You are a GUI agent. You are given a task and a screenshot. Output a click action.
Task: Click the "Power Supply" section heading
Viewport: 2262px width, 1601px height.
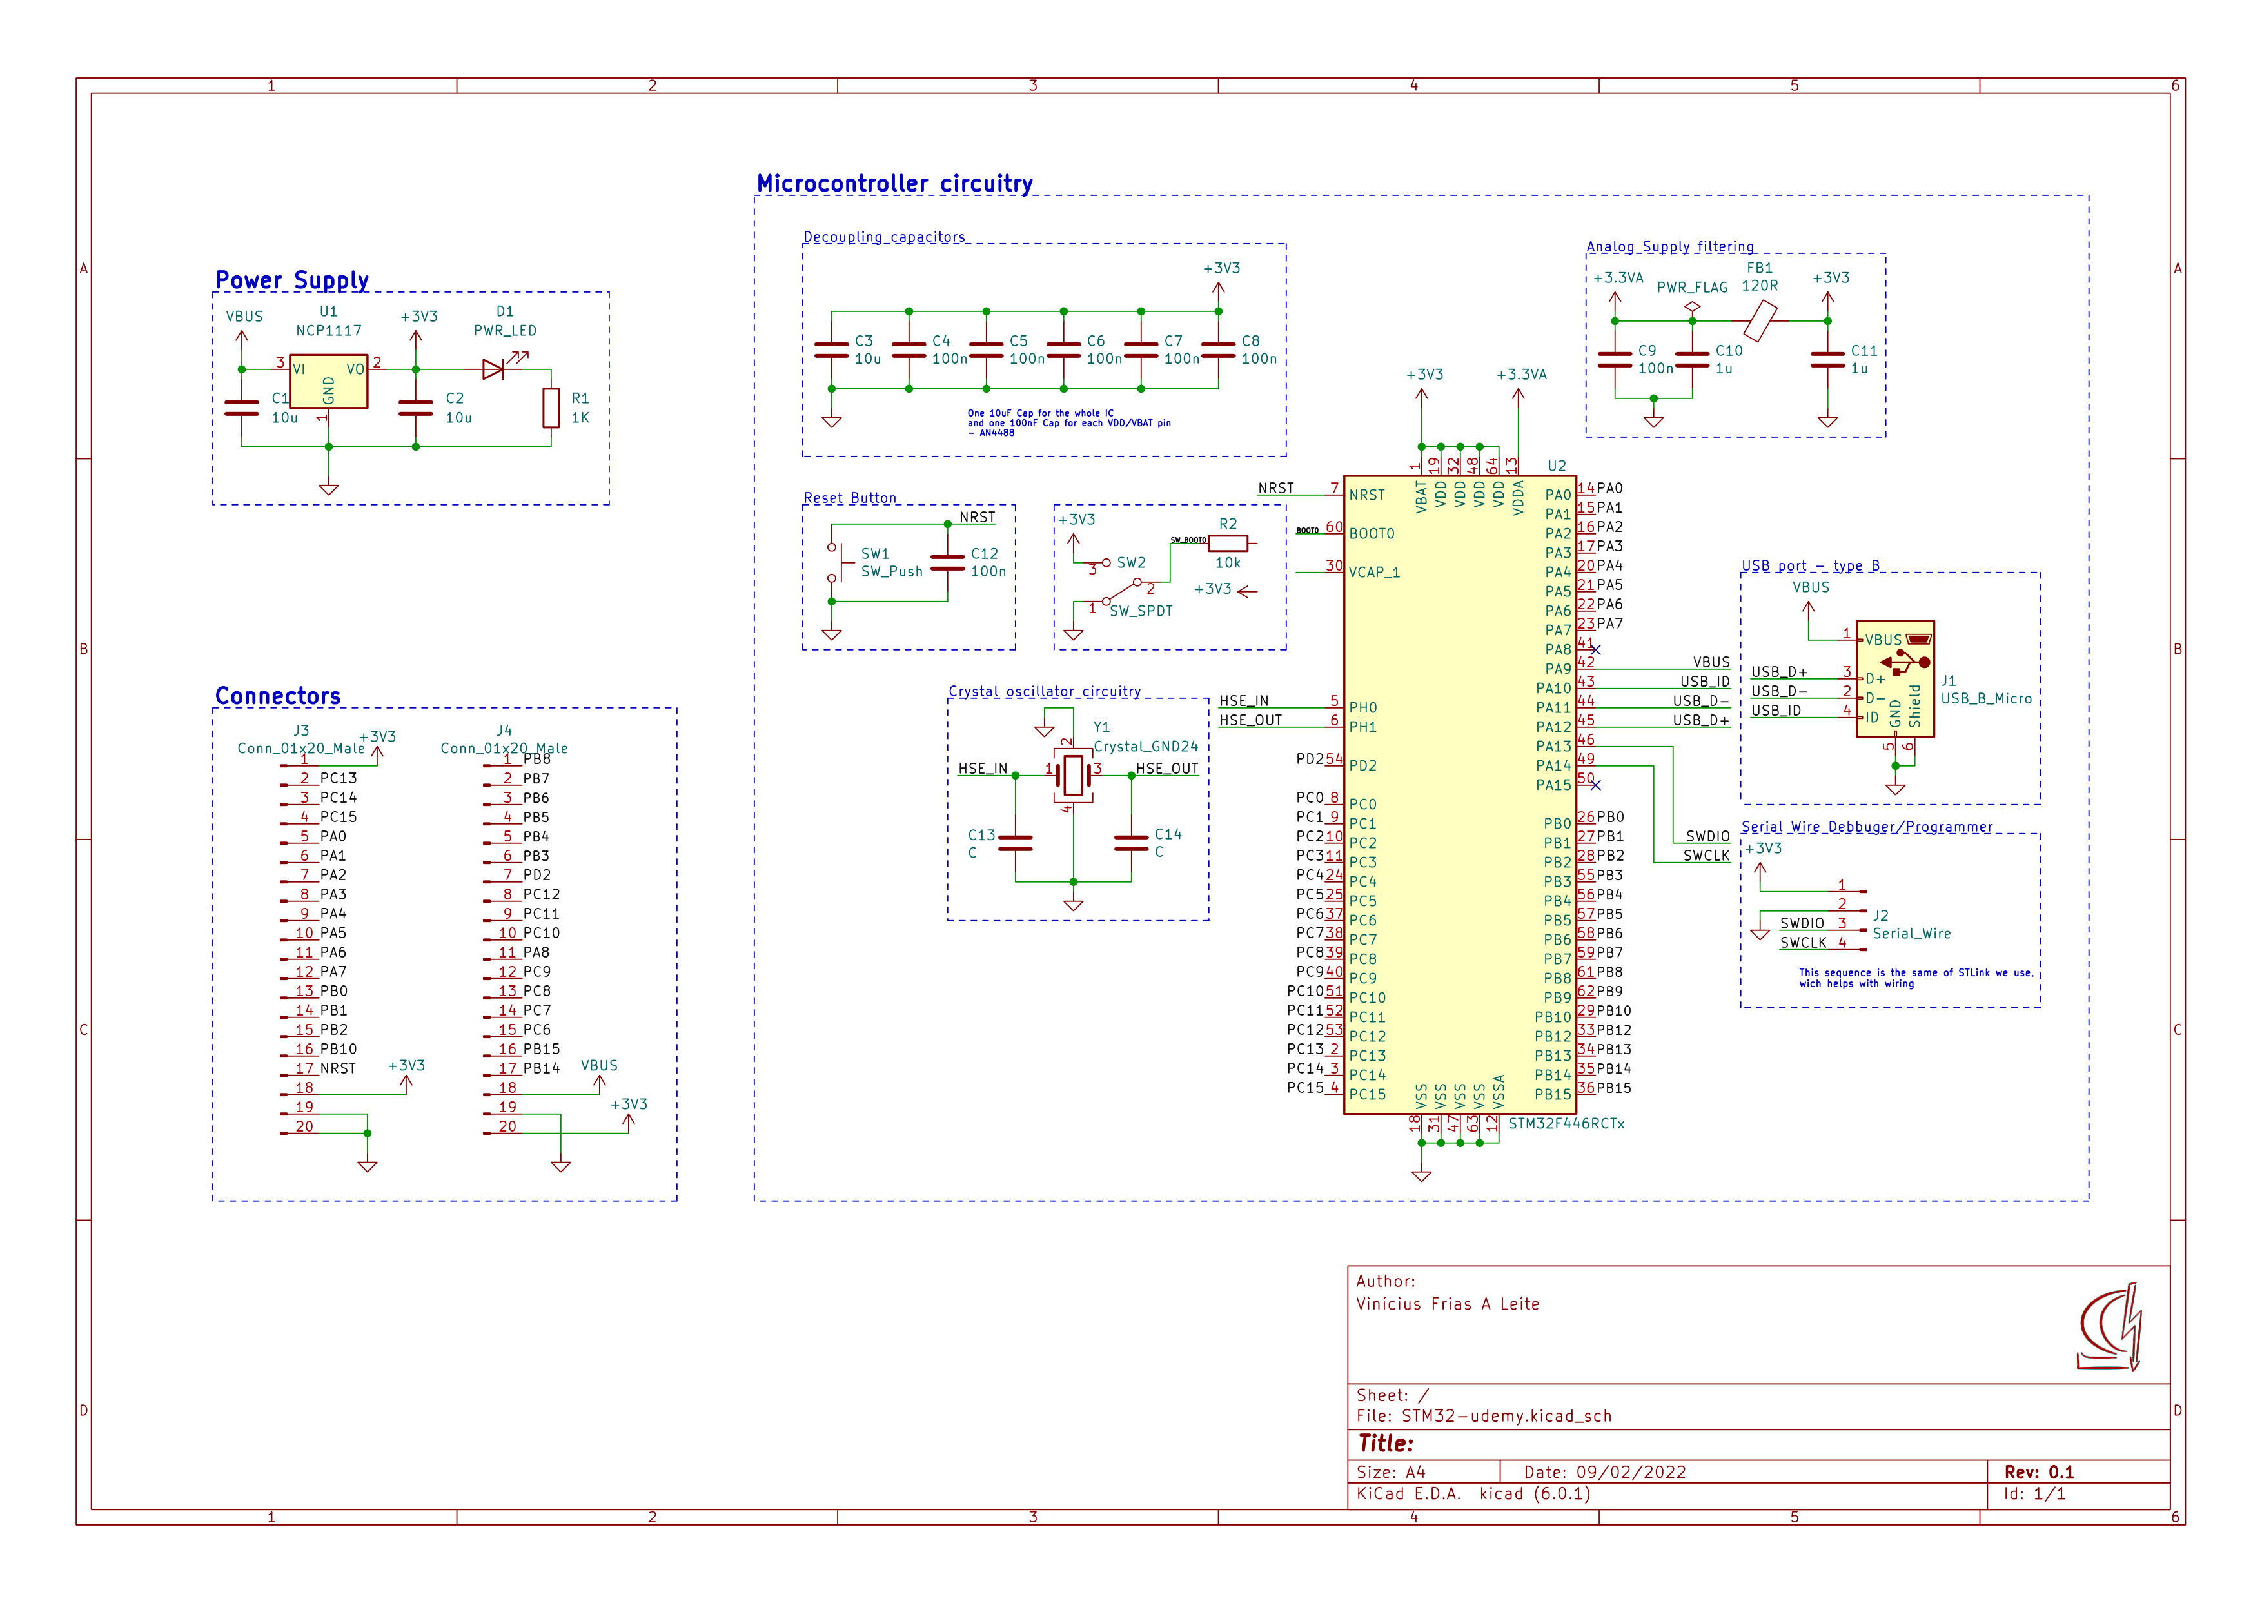pos(291,280)
